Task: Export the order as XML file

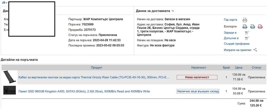Action: click(253, 27)
